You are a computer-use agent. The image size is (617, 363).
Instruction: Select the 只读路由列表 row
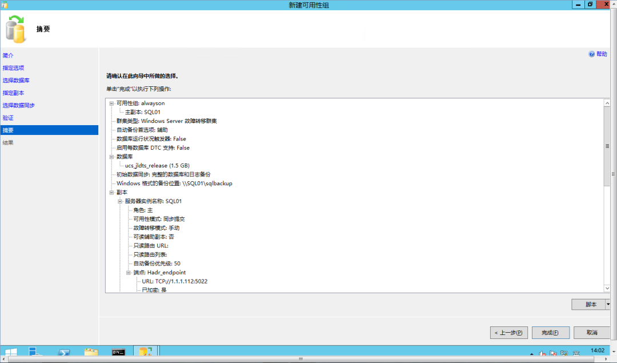tap(150, 255)
